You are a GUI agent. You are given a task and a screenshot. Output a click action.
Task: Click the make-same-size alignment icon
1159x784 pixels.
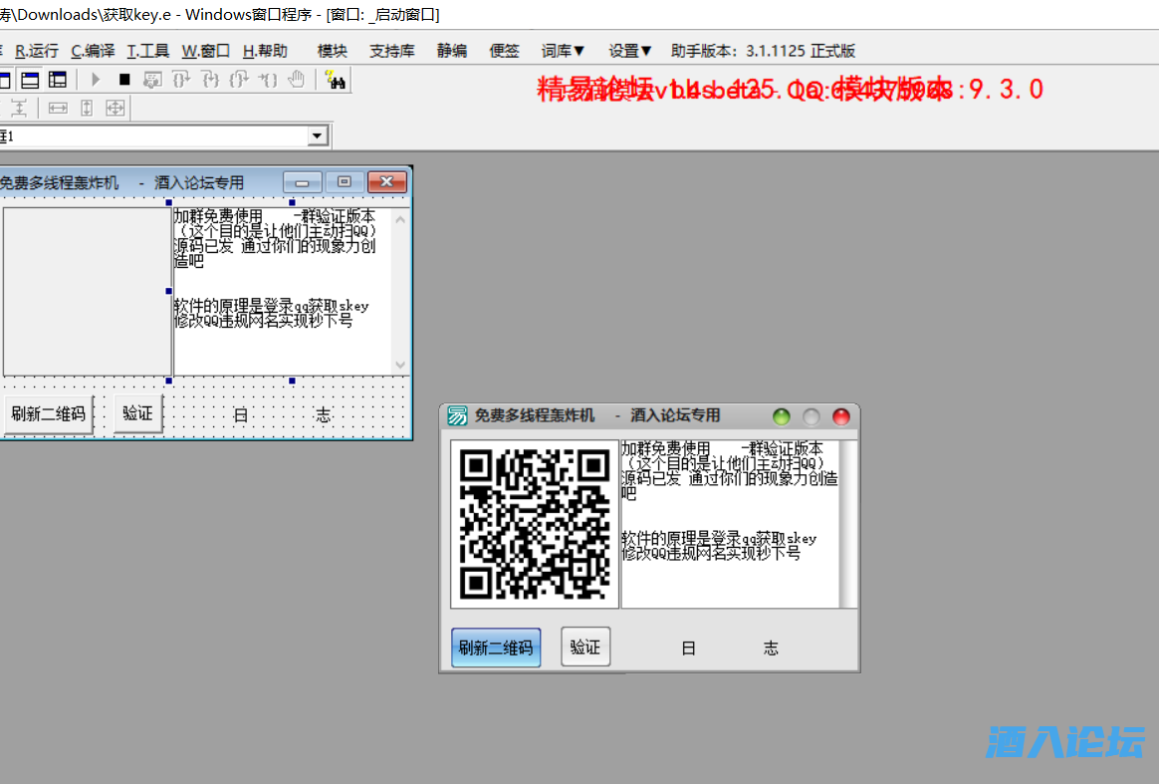tap(116, 108)
